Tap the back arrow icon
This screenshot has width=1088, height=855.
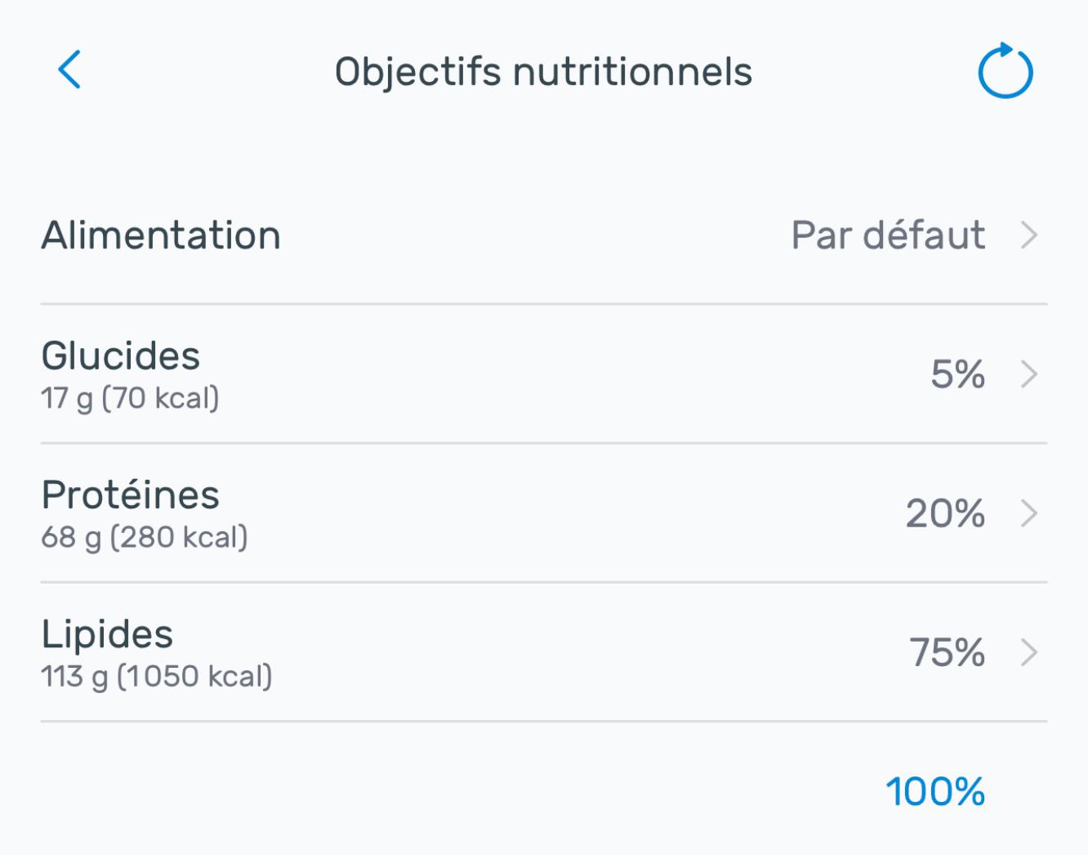[69, 69]
